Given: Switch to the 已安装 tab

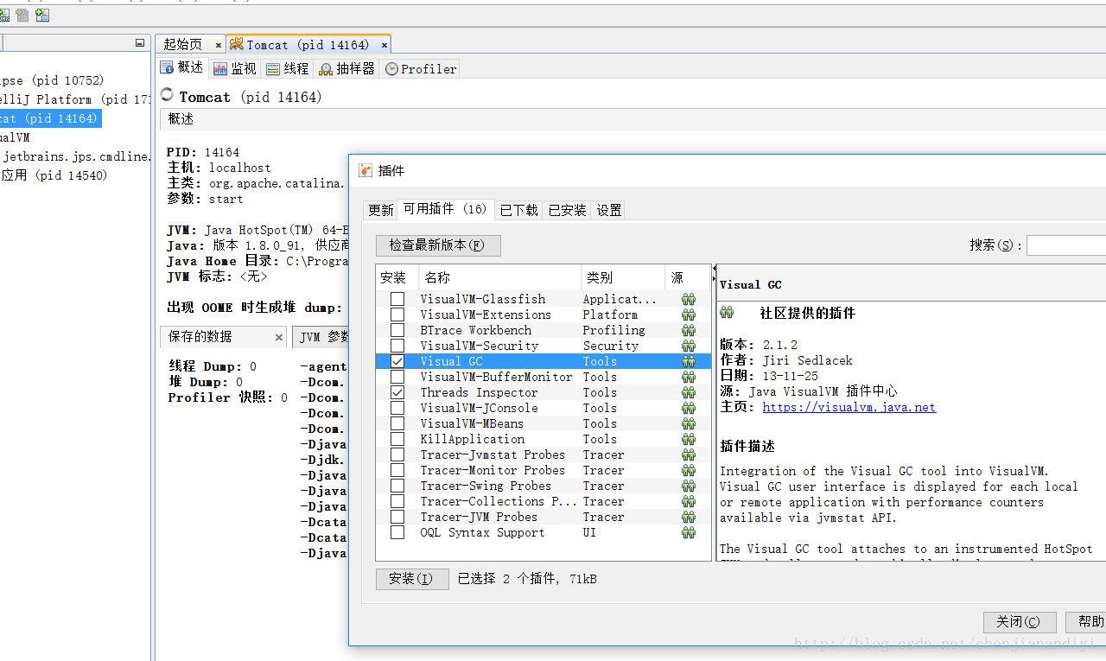Looking at the screenshot, I should coord(567,209).
